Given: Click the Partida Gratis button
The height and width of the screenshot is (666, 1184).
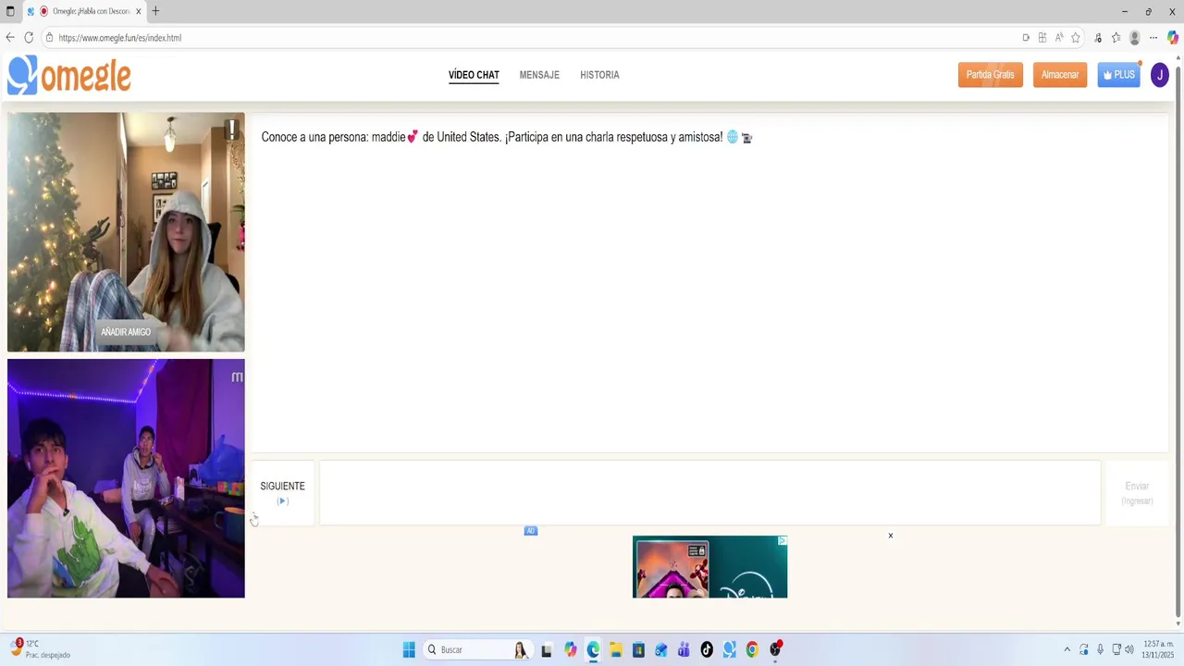Looking at the screenshot, I should click(990, 75).
